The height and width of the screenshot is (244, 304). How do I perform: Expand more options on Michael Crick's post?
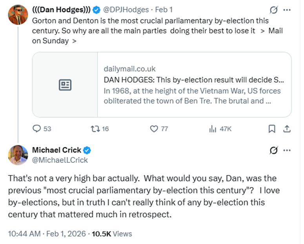pos(287,150)
